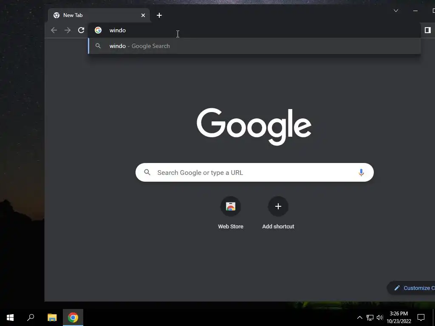Show hidden system tray icons
This screenshot has width=435, height=326.
click(x=359, y=318)
